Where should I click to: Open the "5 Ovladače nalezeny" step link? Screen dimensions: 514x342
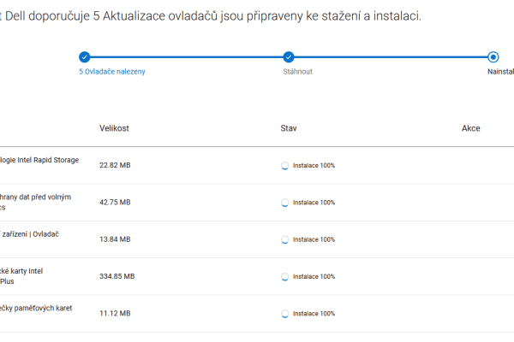click(x=112, y=72)
